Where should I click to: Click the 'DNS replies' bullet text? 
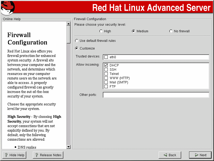click(27, 147)
